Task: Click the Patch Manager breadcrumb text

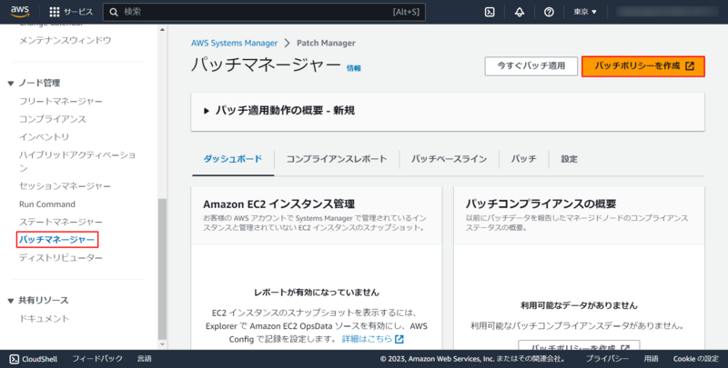Action: (326, 43)
